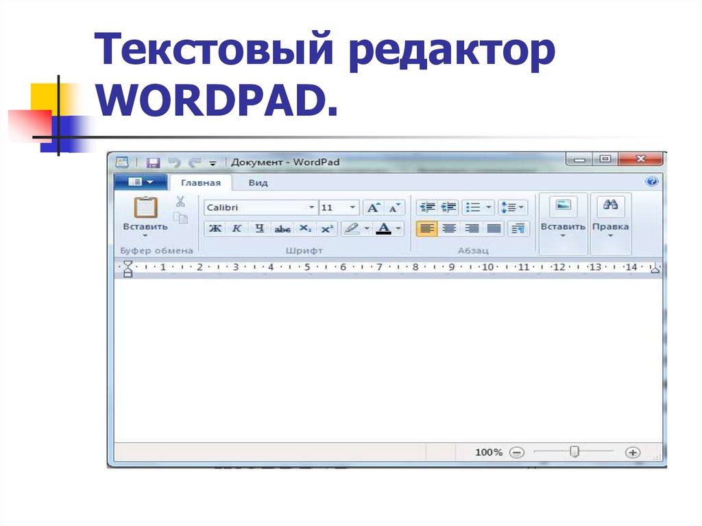702x526 pixels.
Task: Shrink the font with the smaller A icon
Action: coord(394,207)
